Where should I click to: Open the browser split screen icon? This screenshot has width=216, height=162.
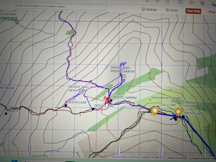pos(181,2)
